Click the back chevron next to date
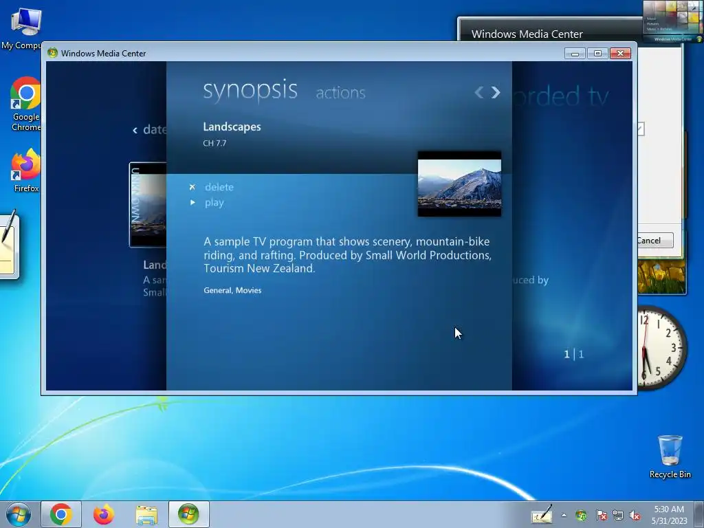 pyautogui.click(x=135, y=131)
